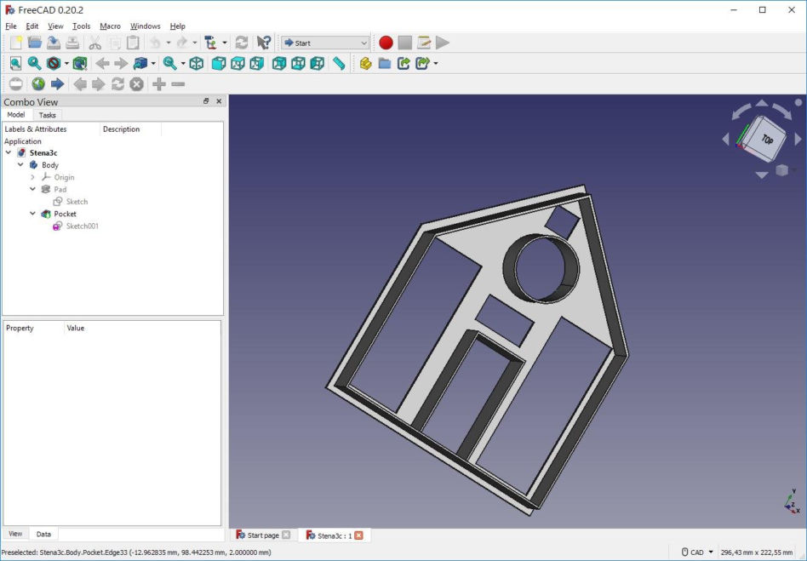Image resolution: width=807 pixels, height=561 pixels.
Task: Open the macro editor notepad icon
Action: click(424, 43)
